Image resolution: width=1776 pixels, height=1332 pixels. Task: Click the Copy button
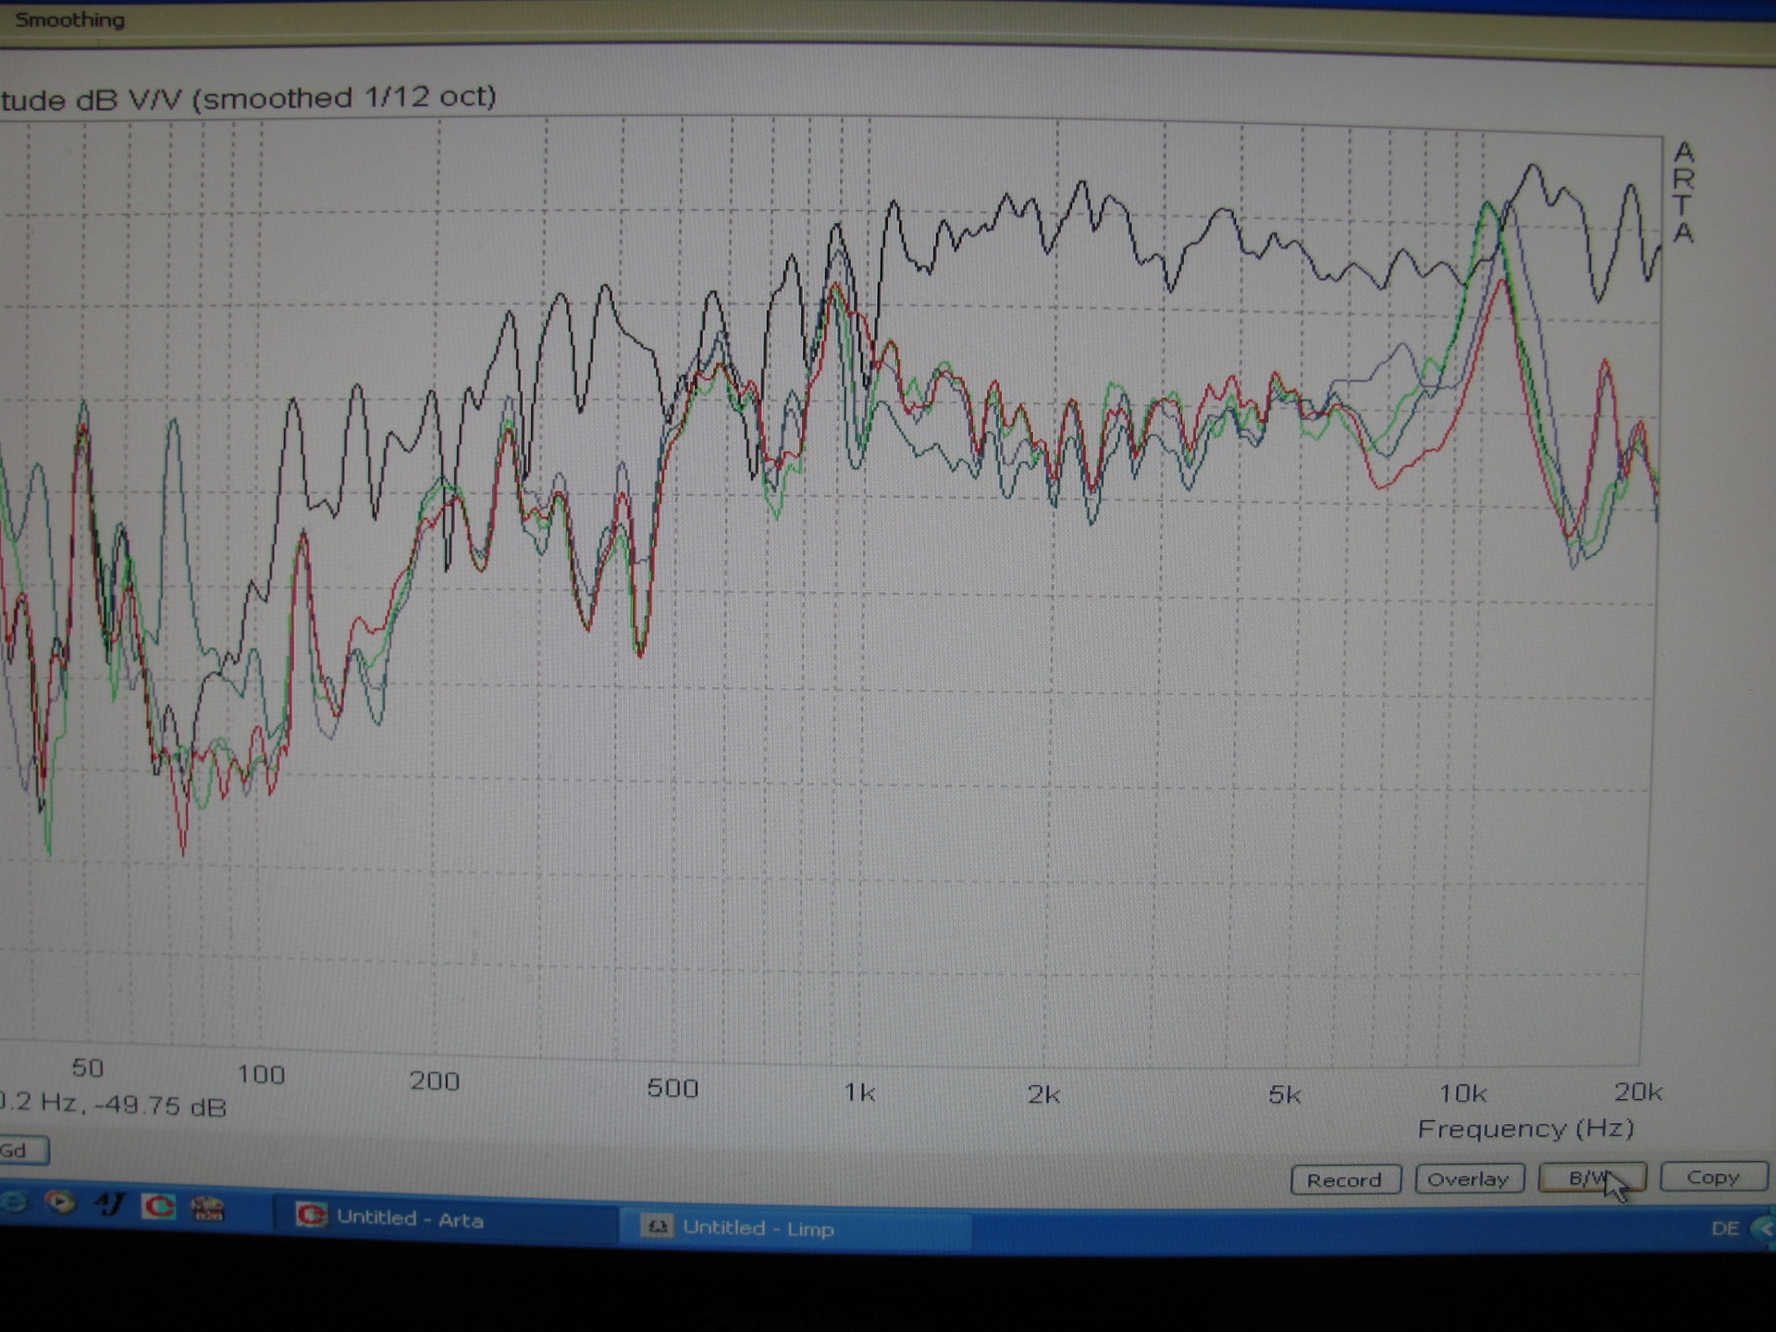pos(1713,1177)
